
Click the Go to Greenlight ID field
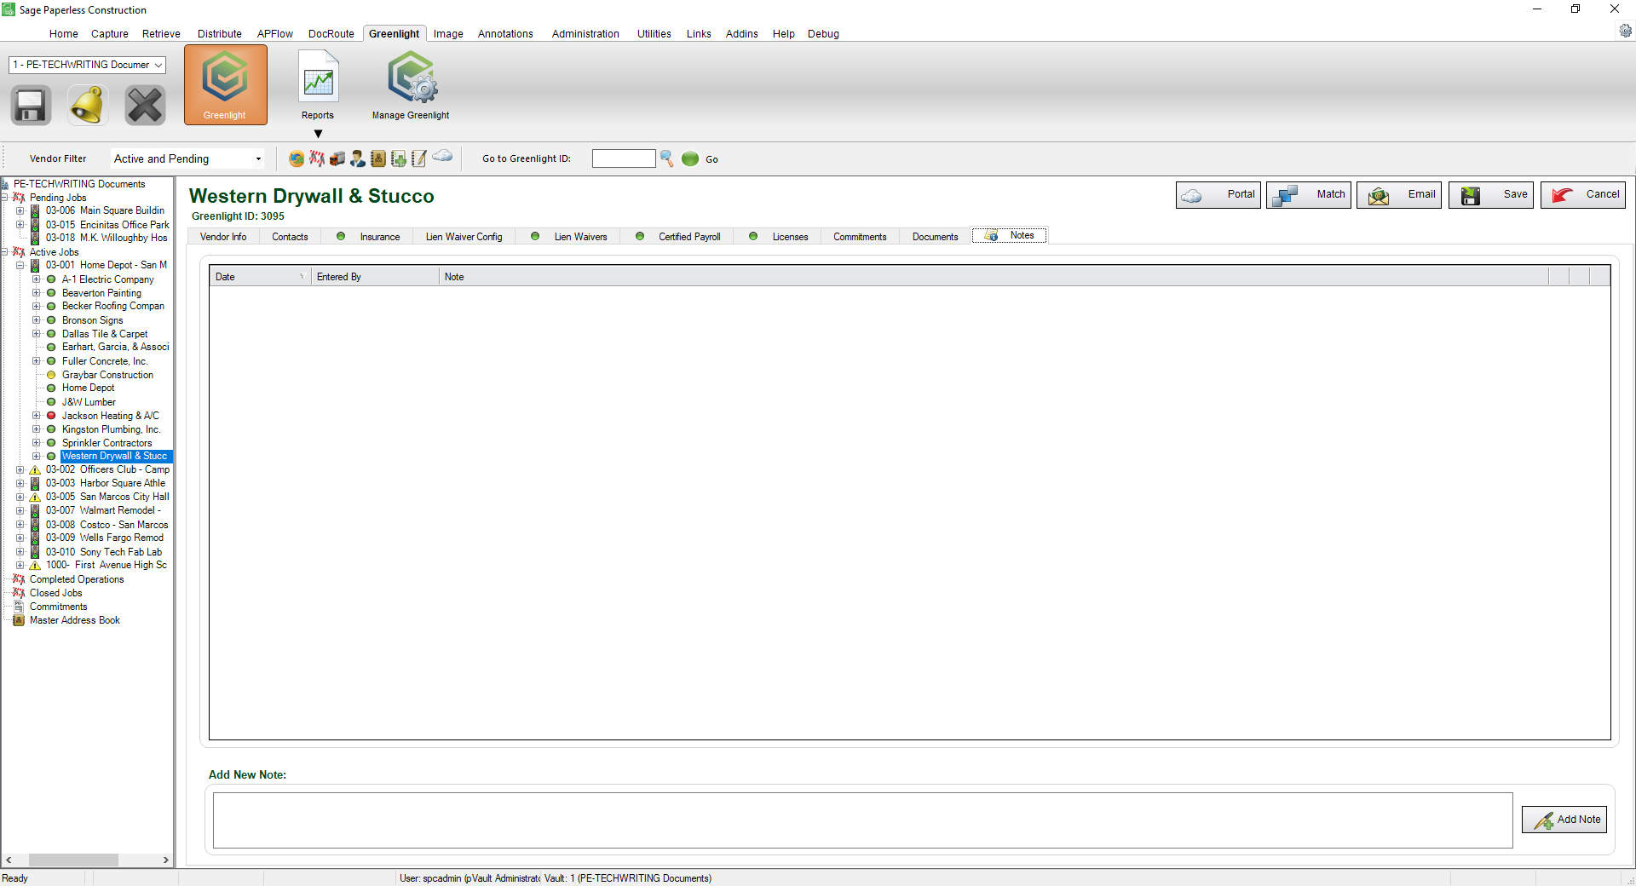[624, 158]
